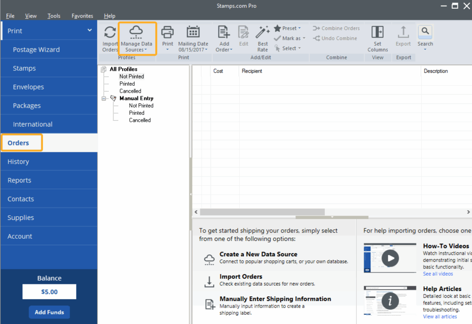Open the Favorites menu

[82, 16]
